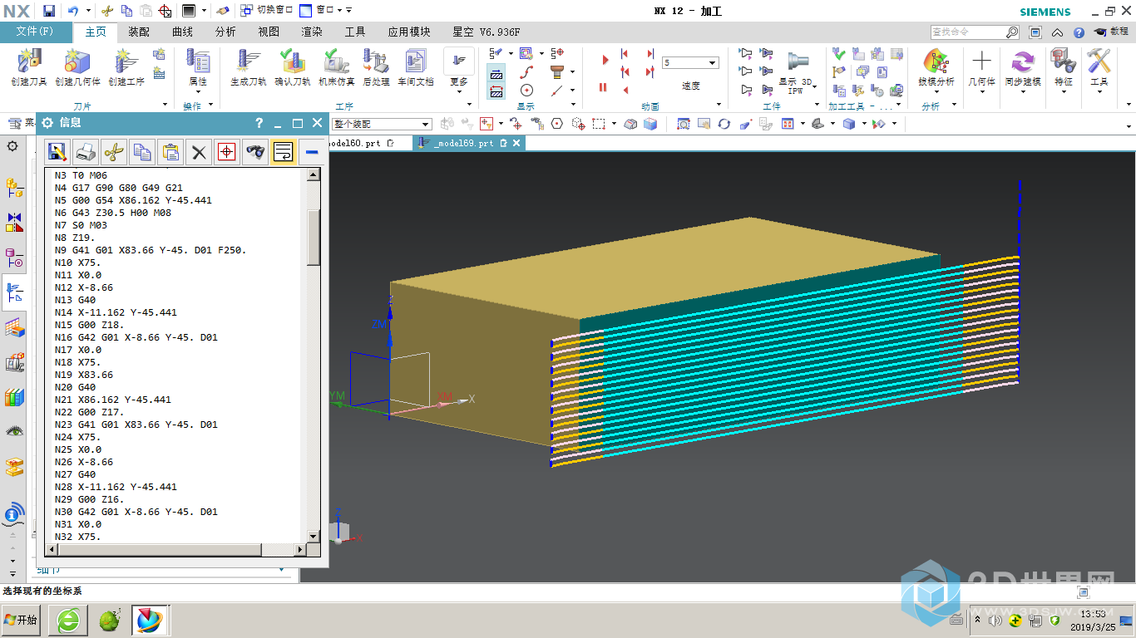Expand the 分析 group options arrow
This screenshot has width=1136, height=638.
tap(954, 105)
